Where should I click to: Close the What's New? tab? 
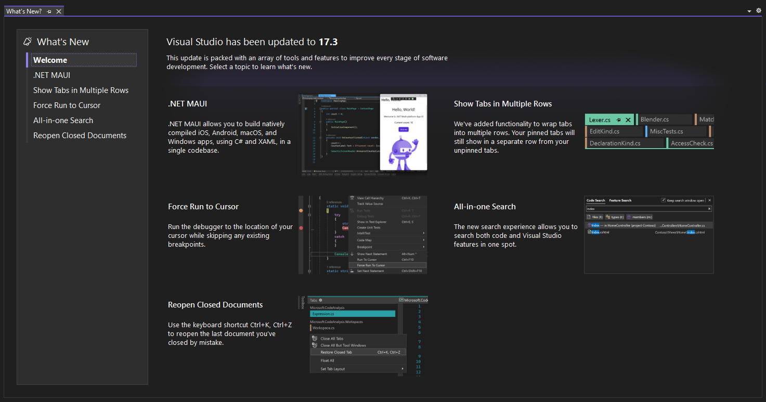click(59, 11)
